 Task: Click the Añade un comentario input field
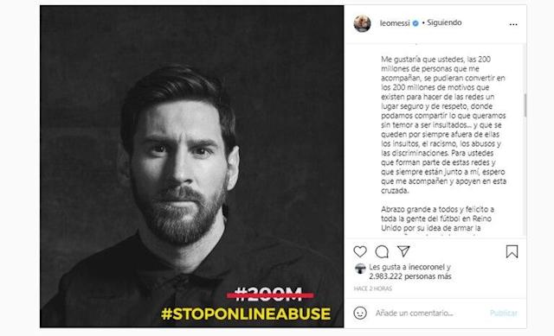pyautogui.click(x=429, y=313)
